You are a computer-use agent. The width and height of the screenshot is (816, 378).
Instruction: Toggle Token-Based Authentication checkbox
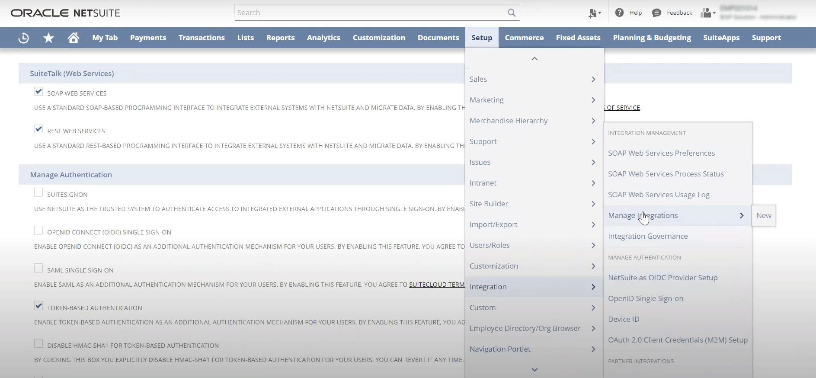click(x=38, y=306)
